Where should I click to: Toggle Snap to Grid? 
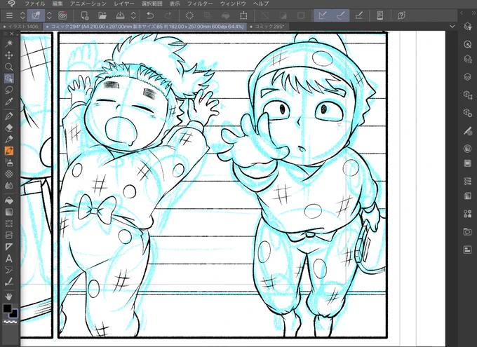pyautogui.click(x=359, y=15)
